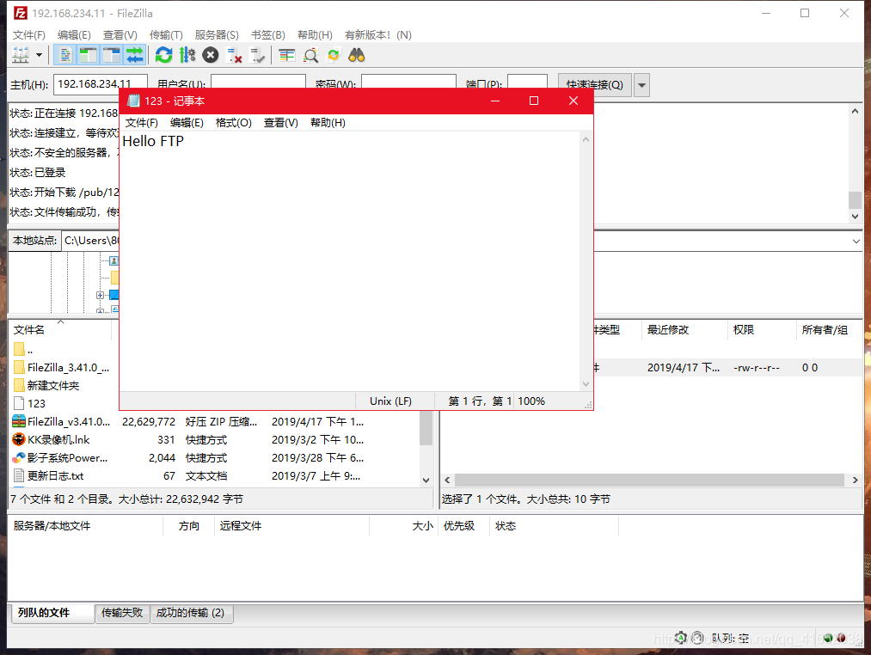Open the 有新版本!(N) menu

tap(377, 35)
